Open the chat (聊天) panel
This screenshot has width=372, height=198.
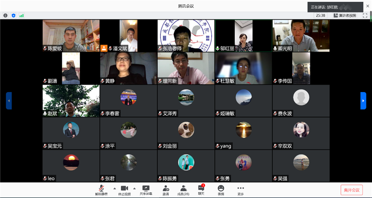(201, 188)
